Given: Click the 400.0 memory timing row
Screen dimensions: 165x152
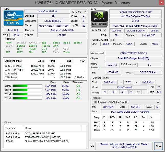Looking at the screenshot, I should [x=126, y=130].
